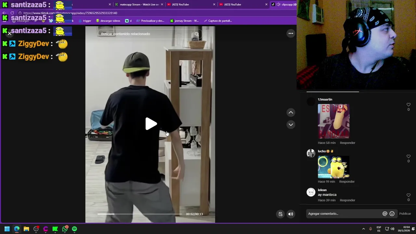Click the microphone icon in system tray
Viewport: 416px width, 234px height.
[x=370, y=229]
